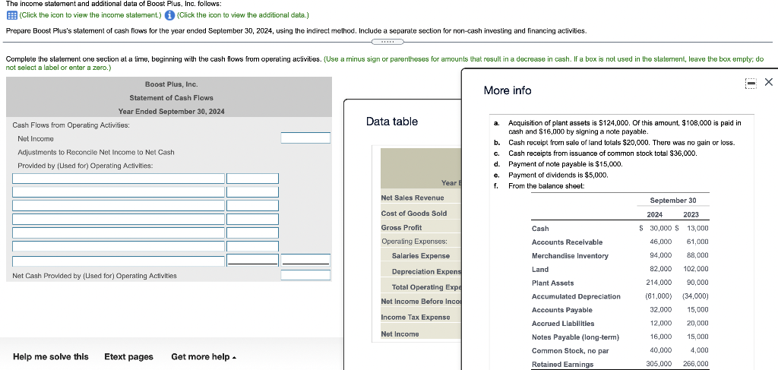The height and width of the screenshot is (370, 778).
Task: Click the Net Cash Provided by Operating field
Action: [305, 275]
